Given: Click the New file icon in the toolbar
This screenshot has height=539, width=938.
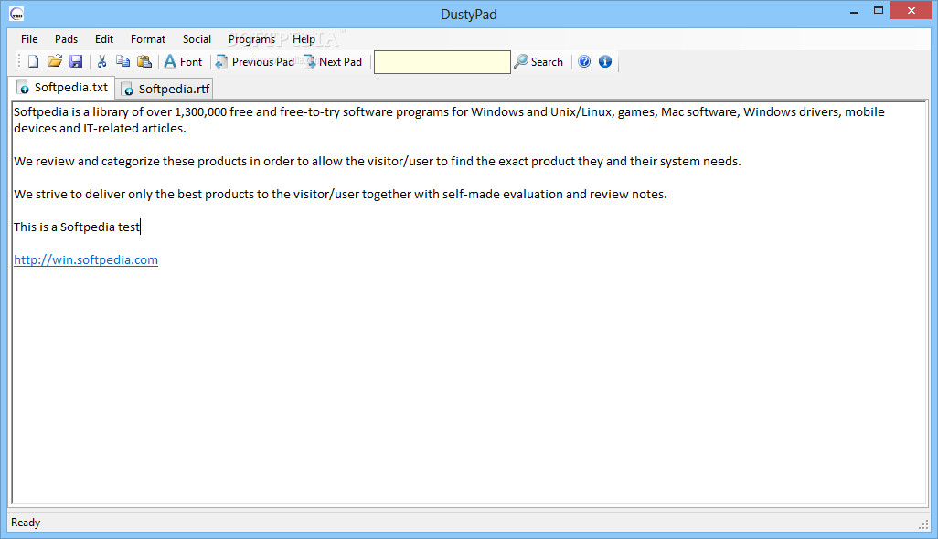Looking at the screenshot, I should [34, 61].
